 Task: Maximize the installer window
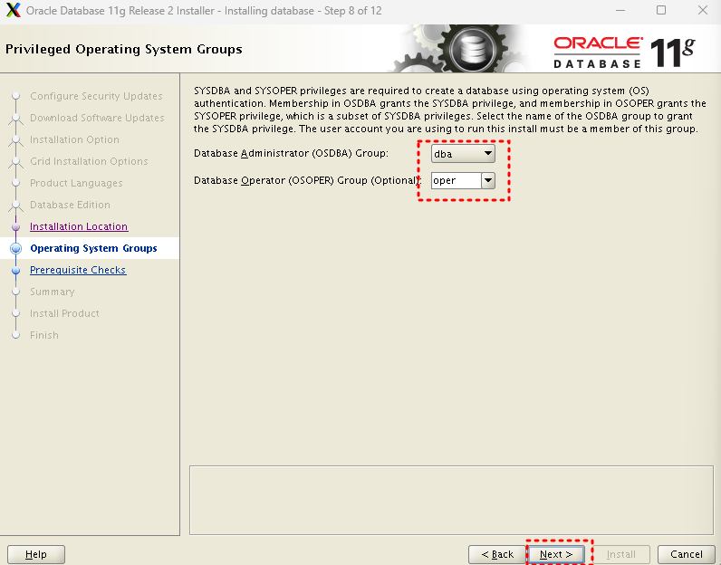660,10
